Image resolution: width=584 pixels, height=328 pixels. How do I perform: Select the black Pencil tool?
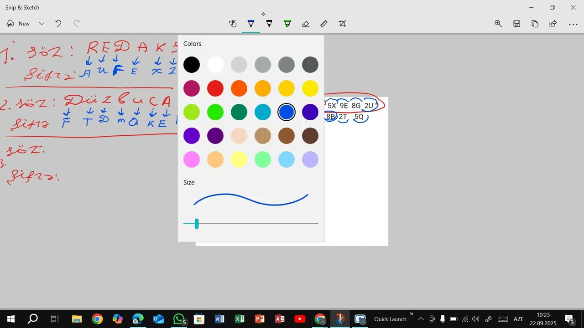(269, 24)
